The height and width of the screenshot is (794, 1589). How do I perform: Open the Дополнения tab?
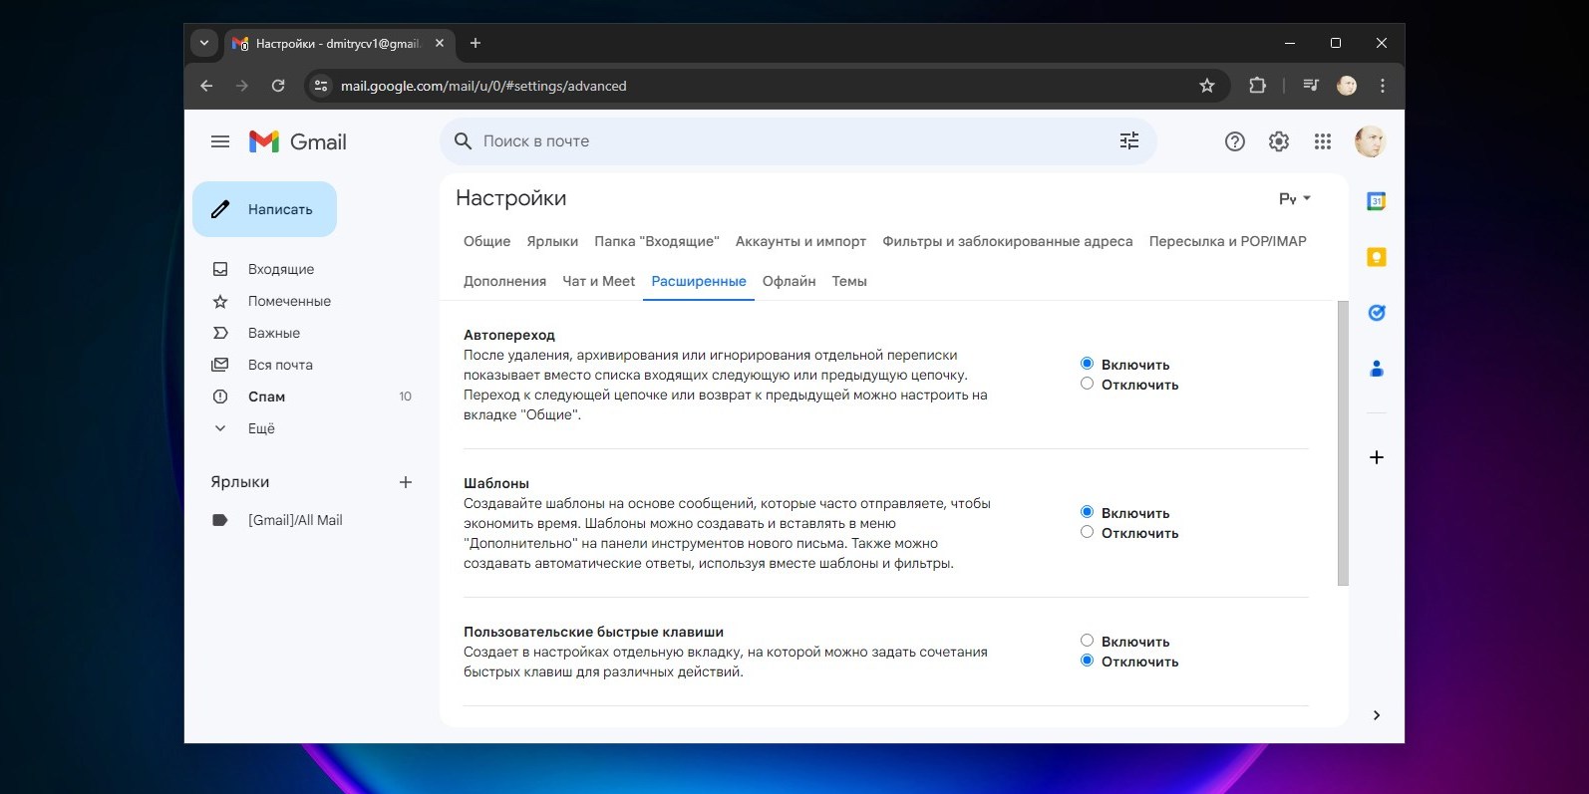point(504,281)
